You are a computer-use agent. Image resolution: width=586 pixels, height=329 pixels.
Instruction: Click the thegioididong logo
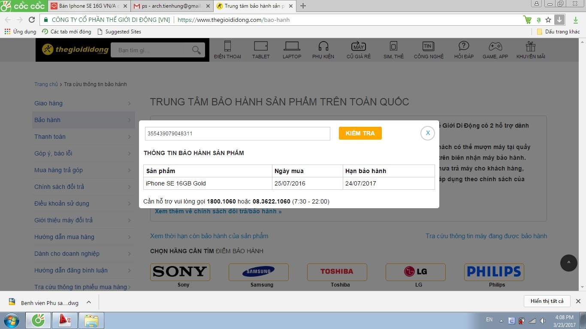pos(76,50)
